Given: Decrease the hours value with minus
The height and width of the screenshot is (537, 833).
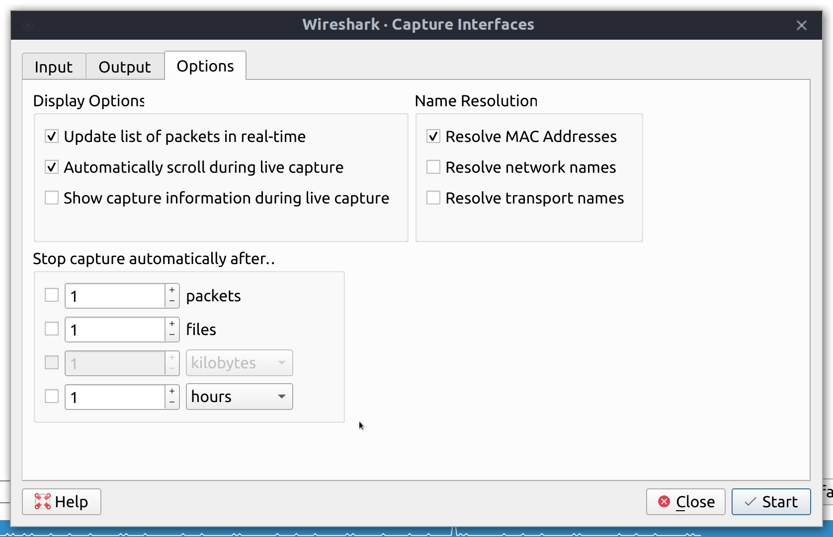Looking at the screenshot, I should (172, 403).
